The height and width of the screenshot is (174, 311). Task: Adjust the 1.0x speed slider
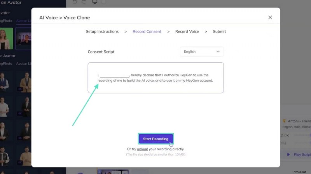pyautogui.click(x=302, y=135)
